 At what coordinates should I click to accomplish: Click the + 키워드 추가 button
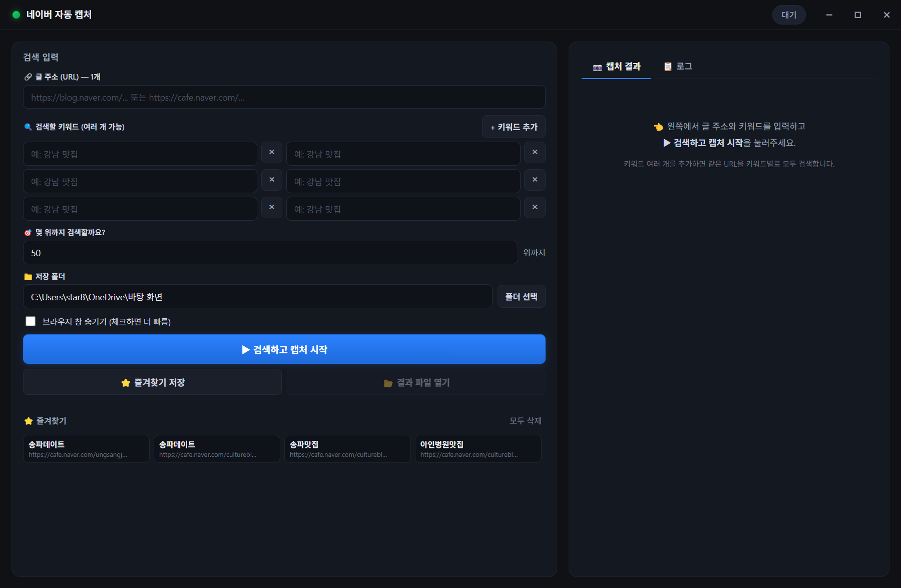[514, 127]
